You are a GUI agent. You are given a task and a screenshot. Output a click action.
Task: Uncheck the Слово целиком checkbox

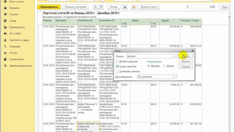click(x=117, y=66)
